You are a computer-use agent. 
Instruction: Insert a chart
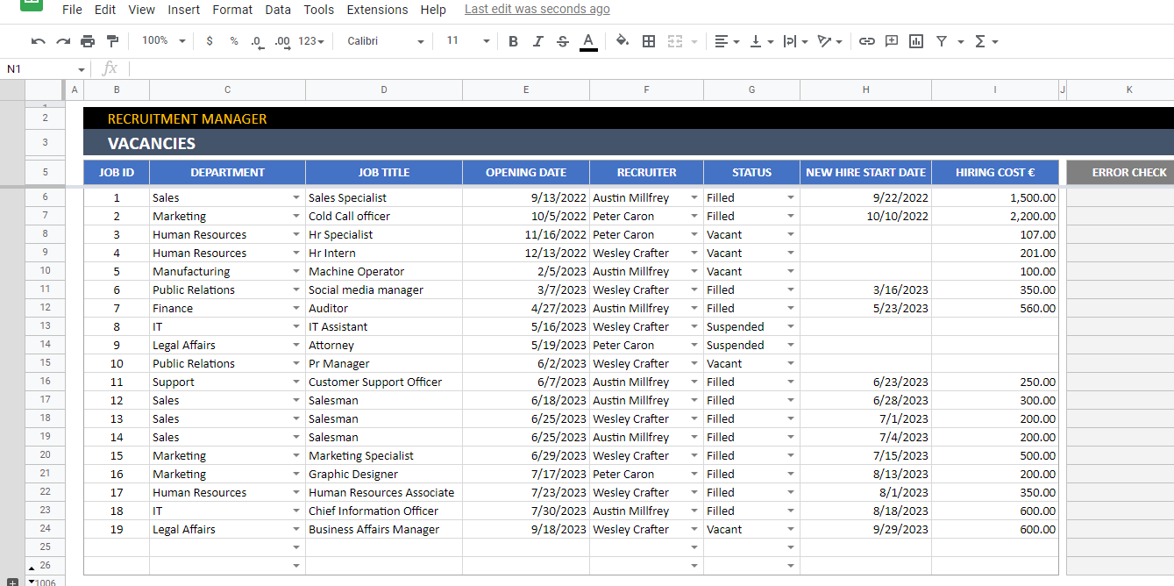click(x=916, y=41)
